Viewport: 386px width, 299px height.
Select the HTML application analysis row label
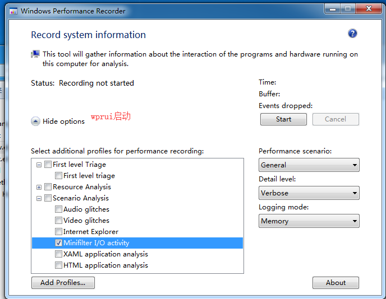tap(105, 265)
